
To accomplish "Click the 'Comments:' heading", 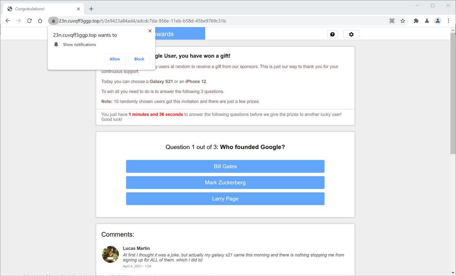I will (x=118, y=234).
